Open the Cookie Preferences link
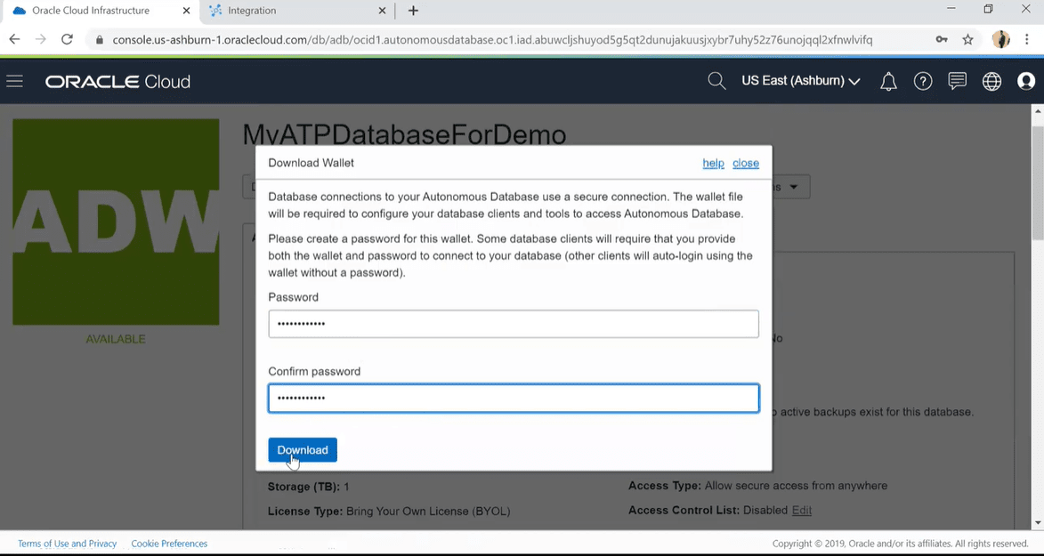The image size is (1044, 556). click(169, 544)
